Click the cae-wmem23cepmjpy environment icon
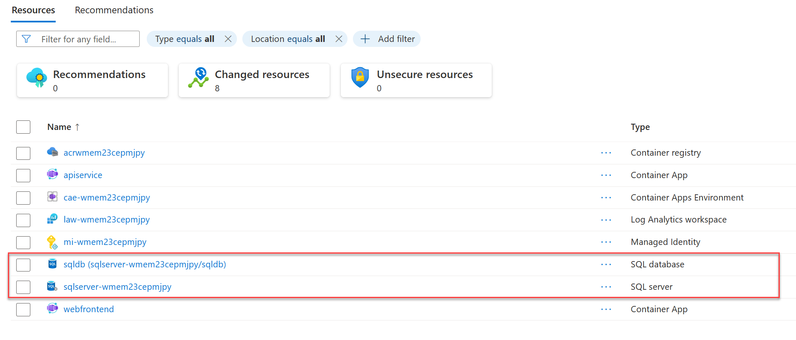The width and height of the screenshot is (796, 340). (x=52, y=197)
